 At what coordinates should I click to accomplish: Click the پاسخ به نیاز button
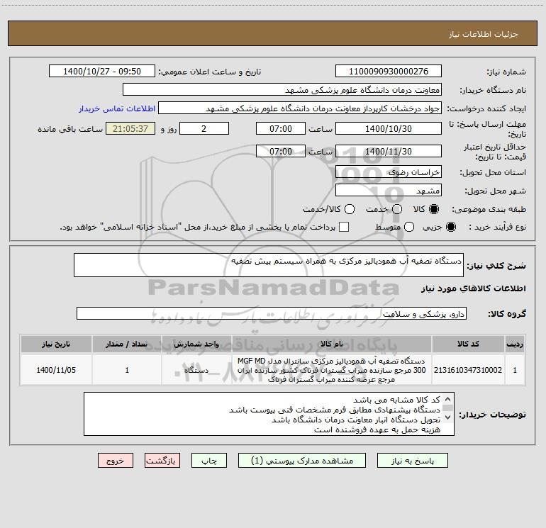click(x=412, y=461)
